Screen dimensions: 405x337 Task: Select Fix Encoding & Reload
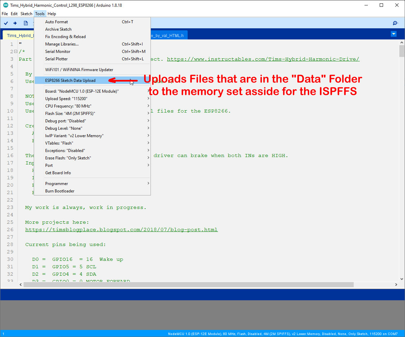point(92,37)
